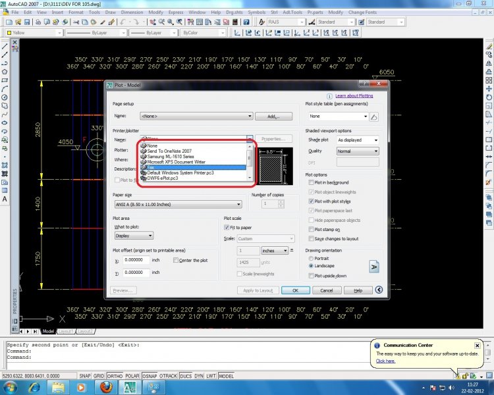
Task: Collapse the Plot dialog with arrow button
Action: 379,290
